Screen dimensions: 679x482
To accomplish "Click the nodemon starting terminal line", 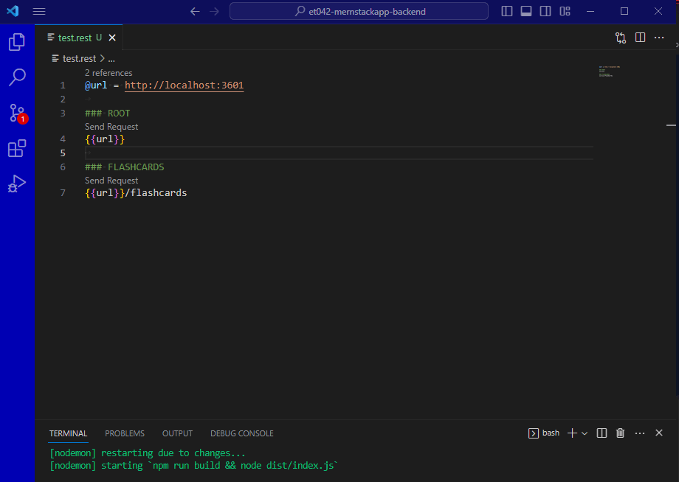I will [x=193, y=466].
